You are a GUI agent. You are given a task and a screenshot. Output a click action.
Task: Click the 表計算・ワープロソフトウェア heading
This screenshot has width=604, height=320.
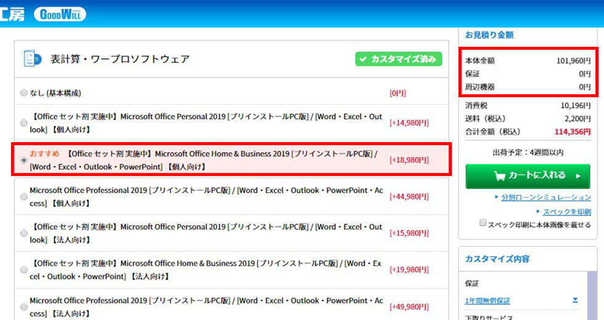[x=120, y=59]
